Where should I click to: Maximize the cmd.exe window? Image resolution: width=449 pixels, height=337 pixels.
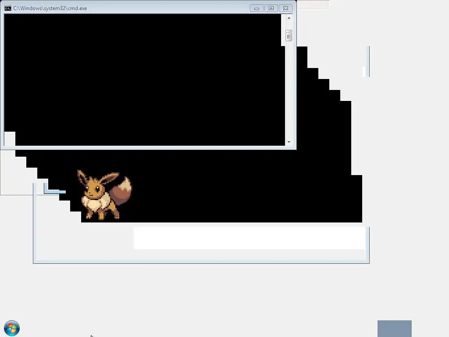coord(271,8)
